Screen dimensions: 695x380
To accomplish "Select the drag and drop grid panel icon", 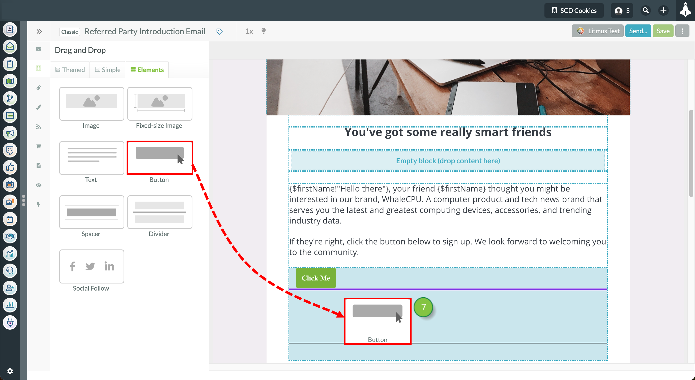I will (x=39, y=68).
